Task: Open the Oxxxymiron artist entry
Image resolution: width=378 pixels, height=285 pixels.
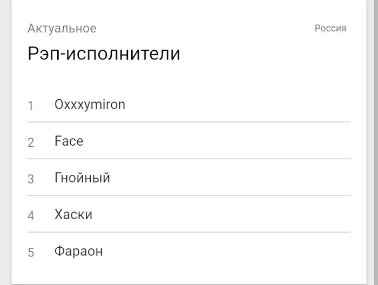Action: point(90,105)
